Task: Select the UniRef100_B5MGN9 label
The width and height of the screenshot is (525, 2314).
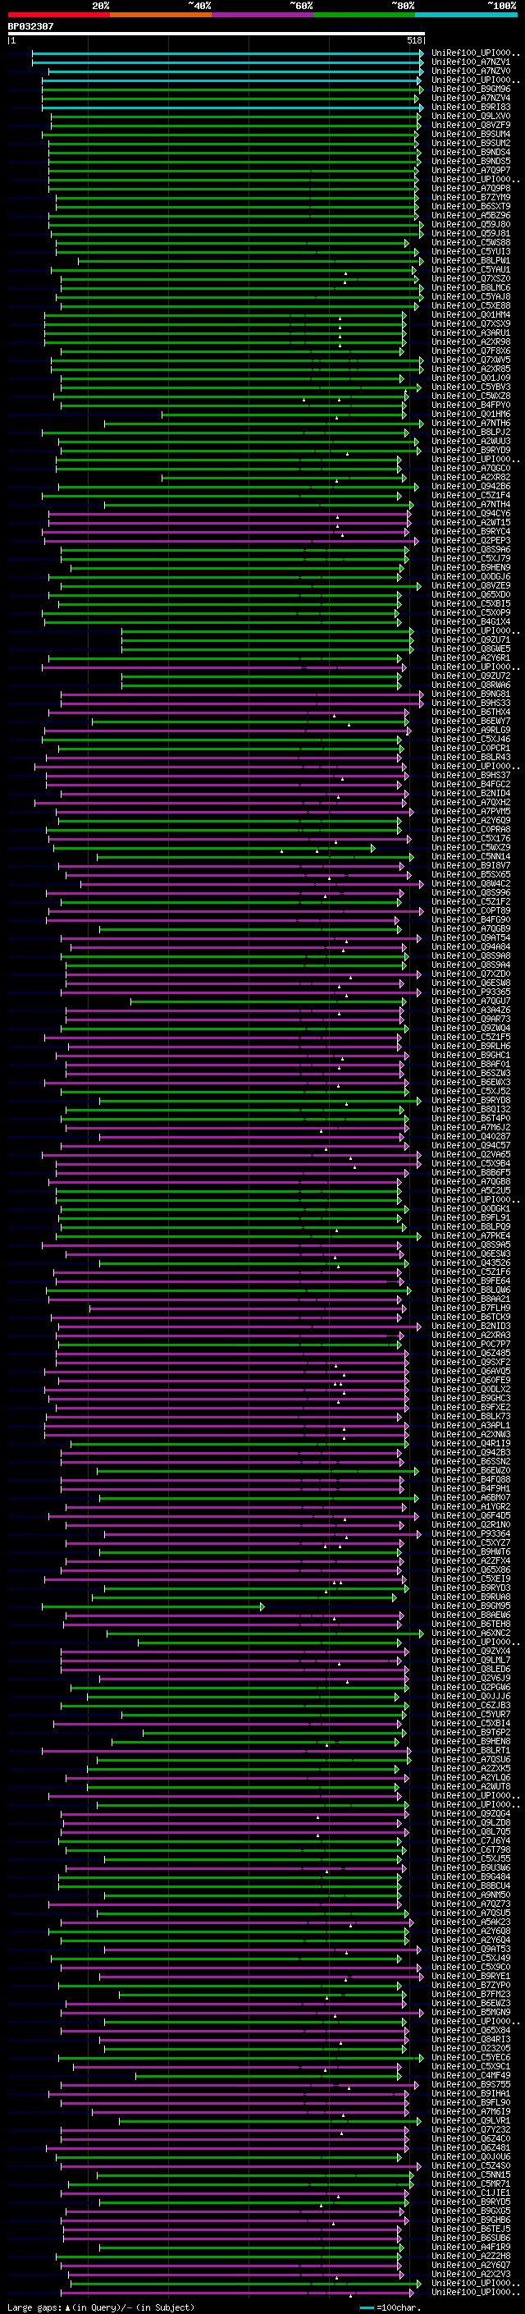Action: pyautogui.click(x=471, y=2011)
